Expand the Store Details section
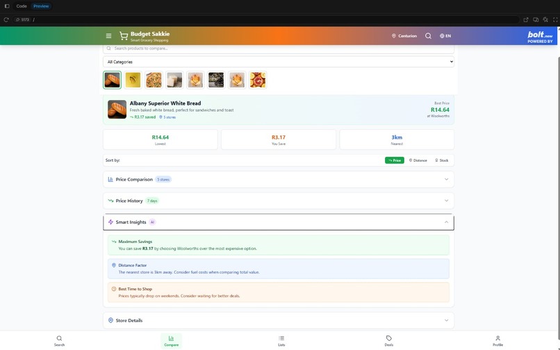Image resolution: width=560 pixels, height=350 pixels. click(x=279, y=320)
